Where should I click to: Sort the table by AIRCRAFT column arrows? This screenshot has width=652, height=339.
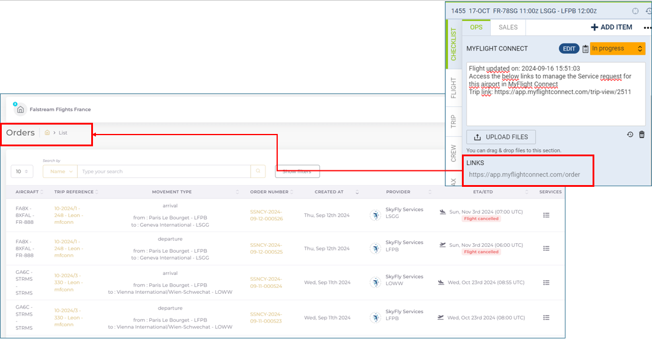42,192
